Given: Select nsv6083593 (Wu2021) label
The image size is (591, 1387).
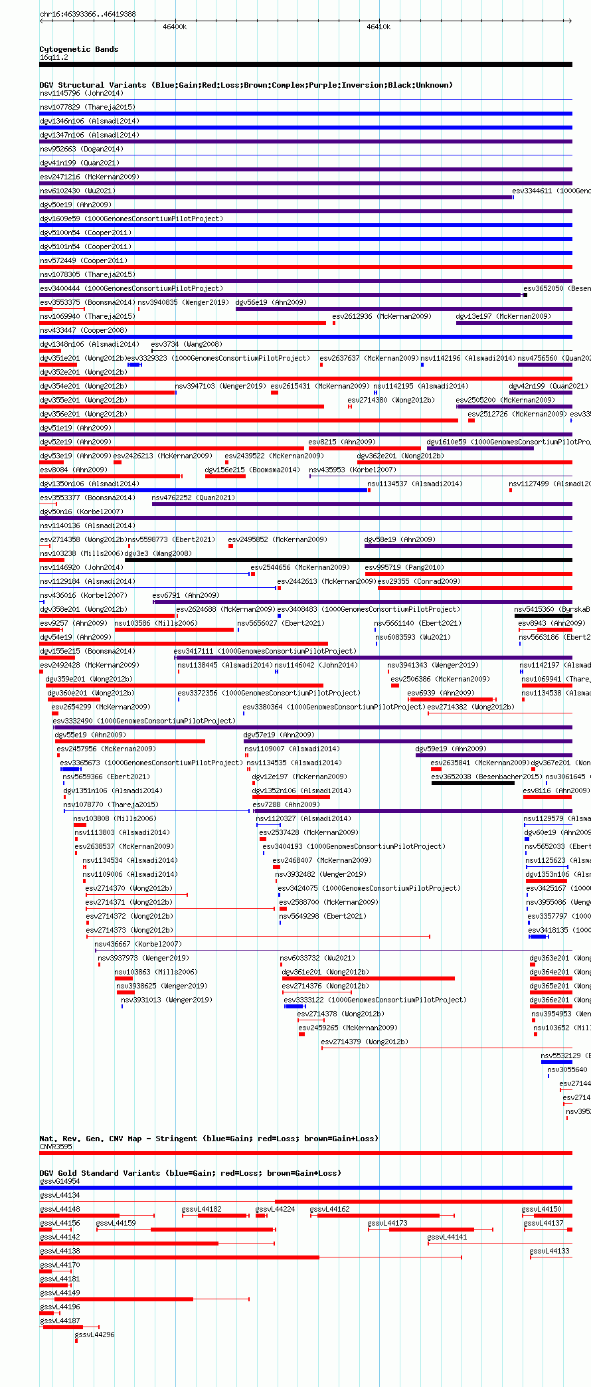Looking at the screenshot, I should tap(413, 637).
